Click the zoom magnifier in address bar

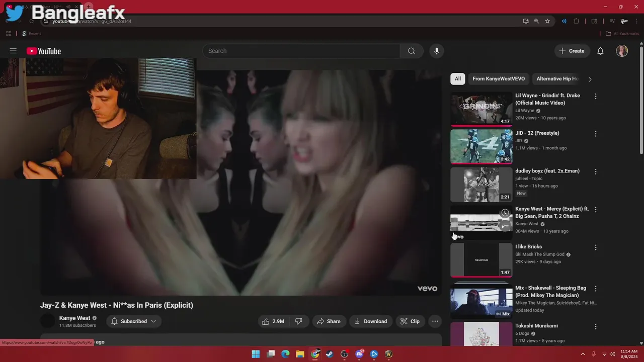[536, 21]
